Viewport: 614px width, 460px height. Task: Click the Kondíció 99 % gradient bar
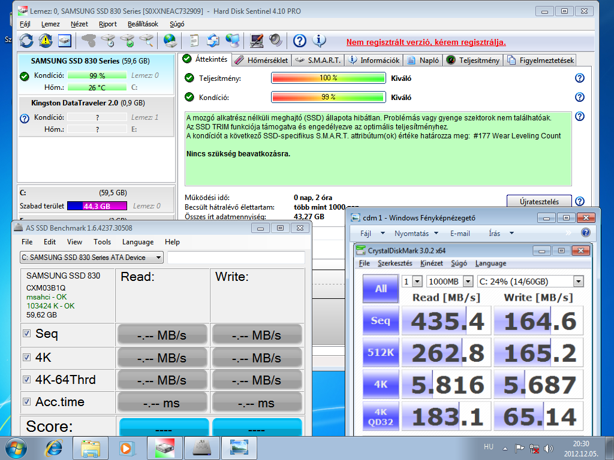tap(328, 97)
